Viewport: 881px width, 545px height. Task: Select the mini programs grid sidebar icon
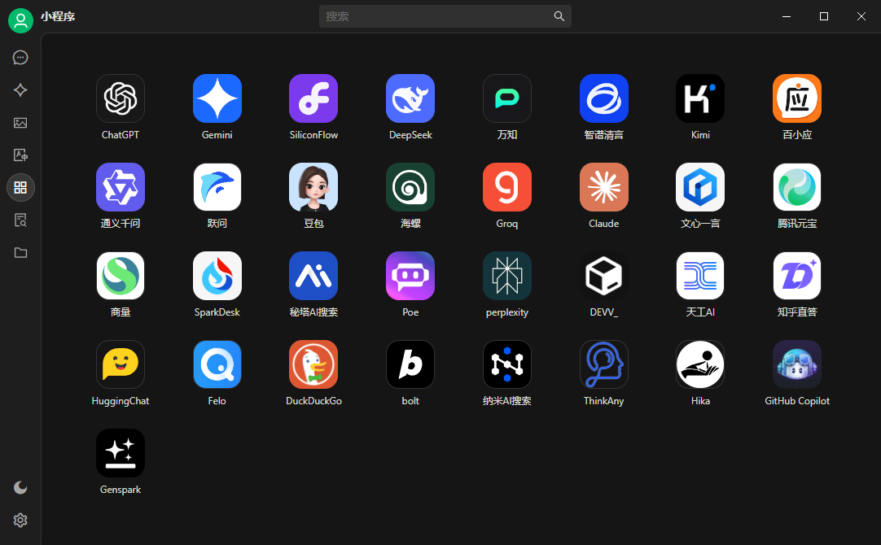coord(20,187)
